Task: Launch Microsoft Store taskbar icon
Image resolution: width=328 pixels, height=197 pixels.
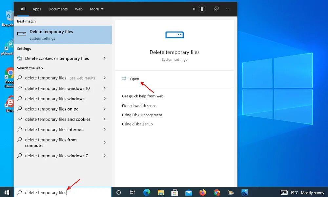Action: (x=174, y=192)
